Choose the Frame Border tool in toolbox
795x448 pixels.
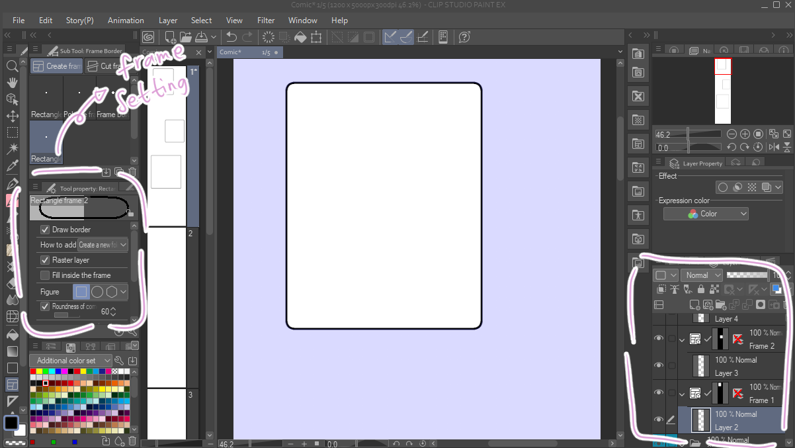[x=12, y=384]
